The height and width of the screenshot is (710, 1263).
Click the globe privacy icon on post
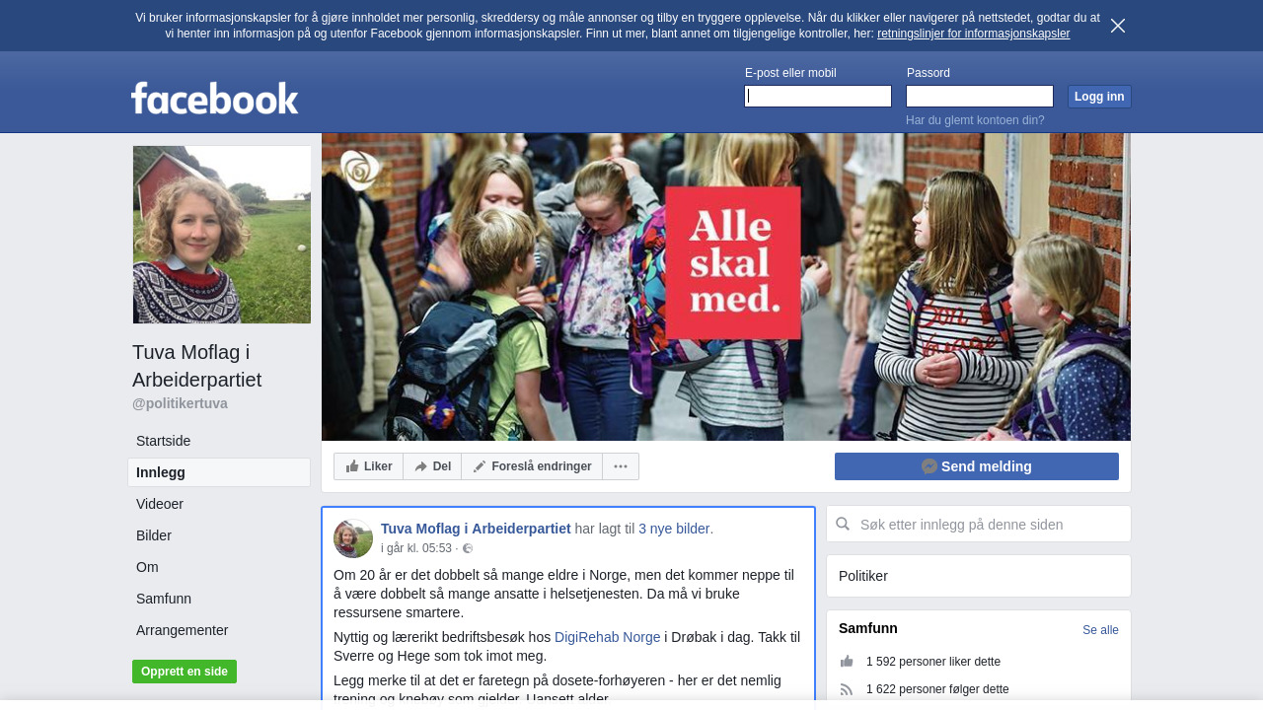click(x=468, y=549)
